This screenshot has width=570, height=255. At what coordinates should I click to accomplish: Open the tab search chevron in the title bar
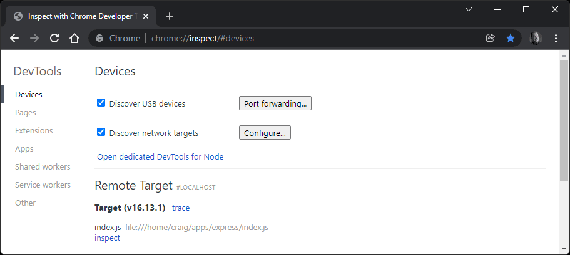tap(469, 9)
